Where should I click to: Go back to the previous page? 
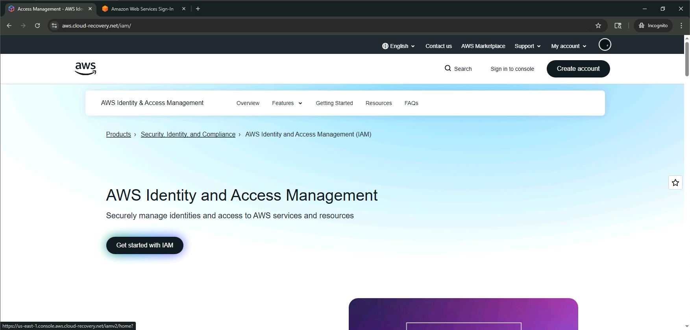click(9, 26)
